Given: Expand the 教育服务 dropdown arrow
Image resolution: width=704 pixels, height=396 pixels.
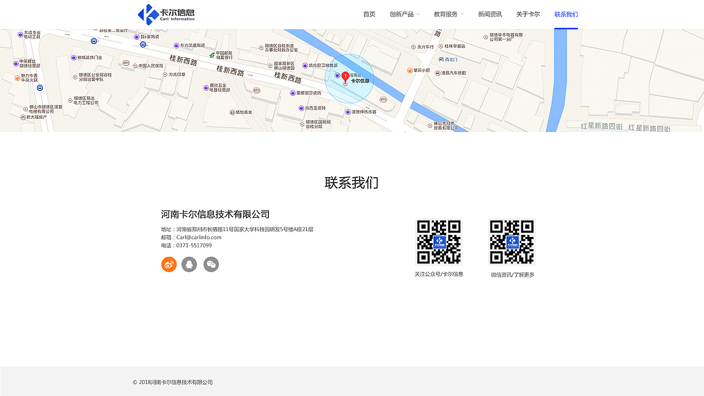Looking at the screenshot, I should tap(462, 14).
